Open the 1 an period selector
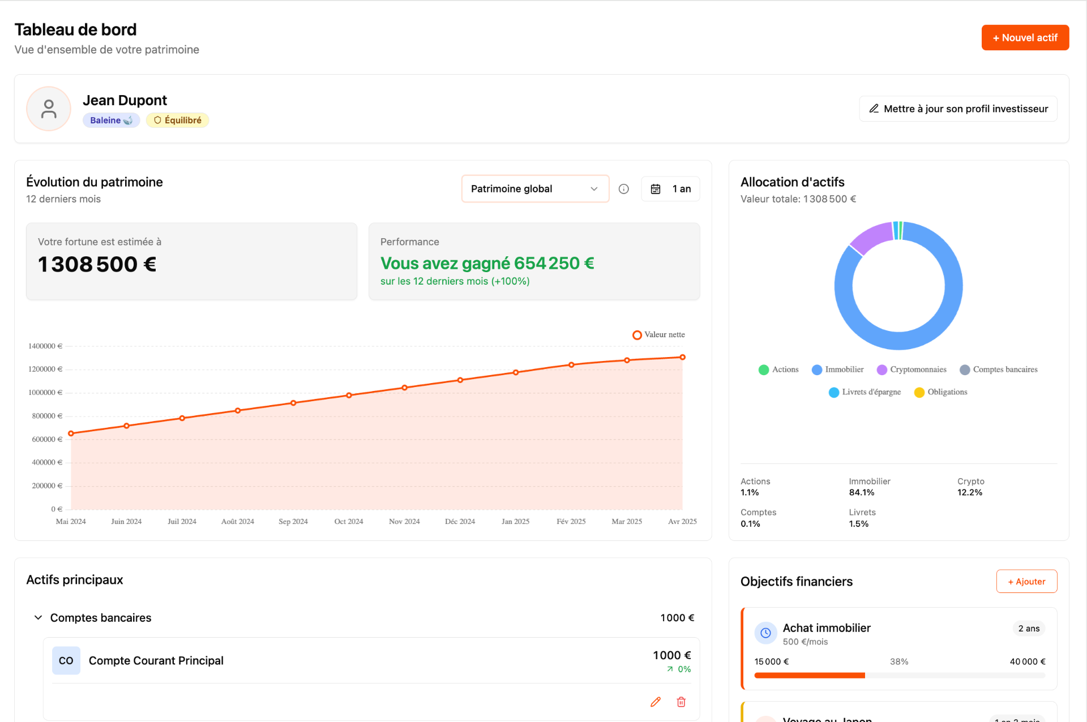 (x=670, y=189)
